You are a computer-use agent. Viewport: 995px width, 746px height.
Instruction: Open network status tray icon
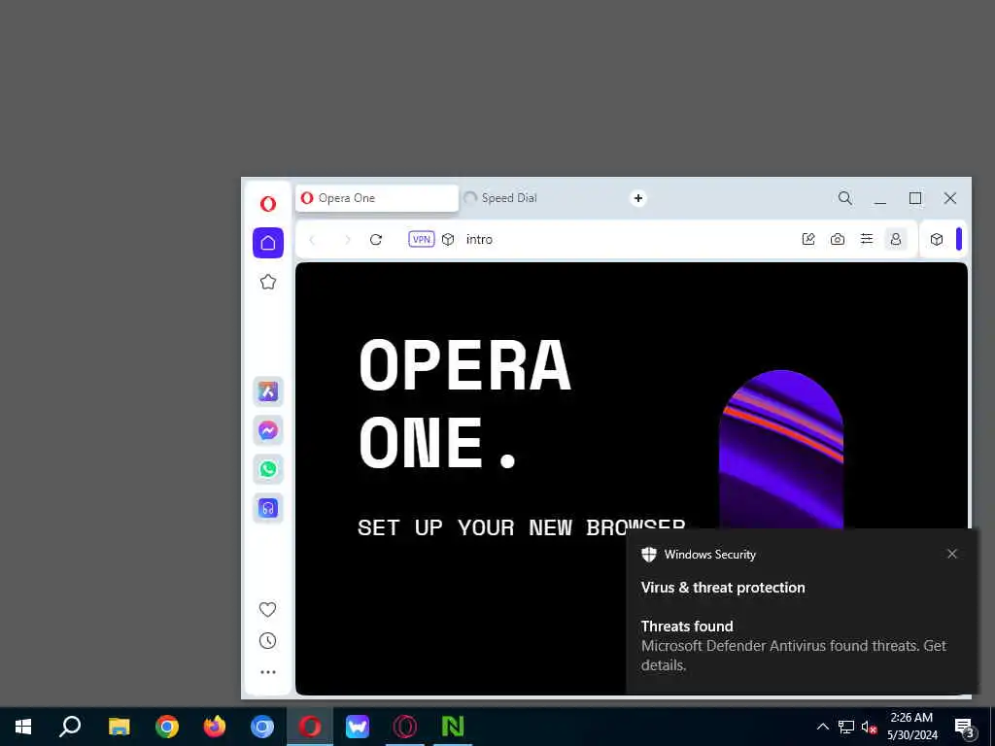846,727
